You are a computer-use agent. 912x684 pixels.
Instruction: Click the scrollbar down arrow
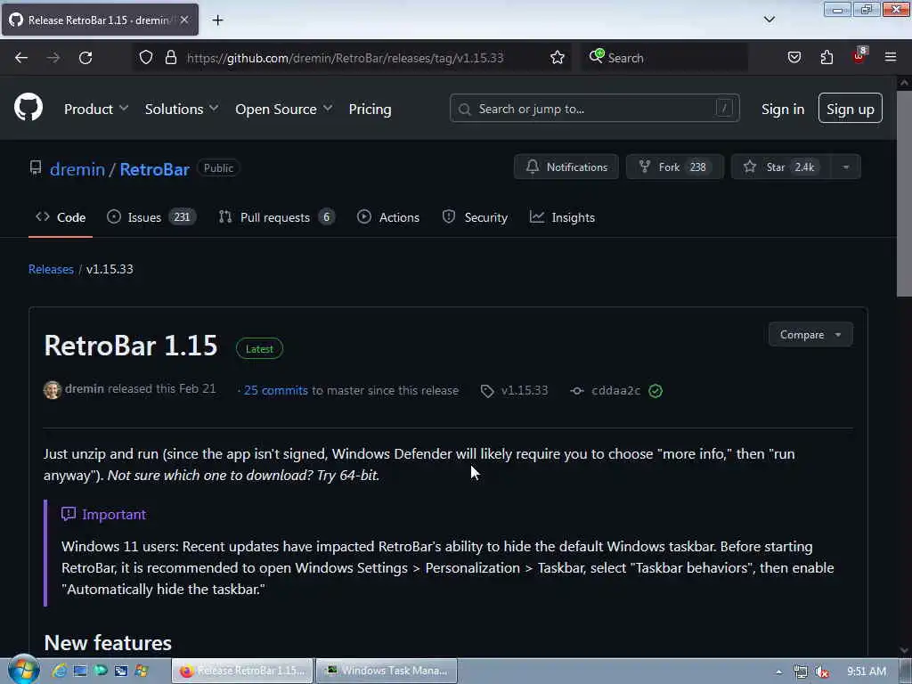[904, 650]
